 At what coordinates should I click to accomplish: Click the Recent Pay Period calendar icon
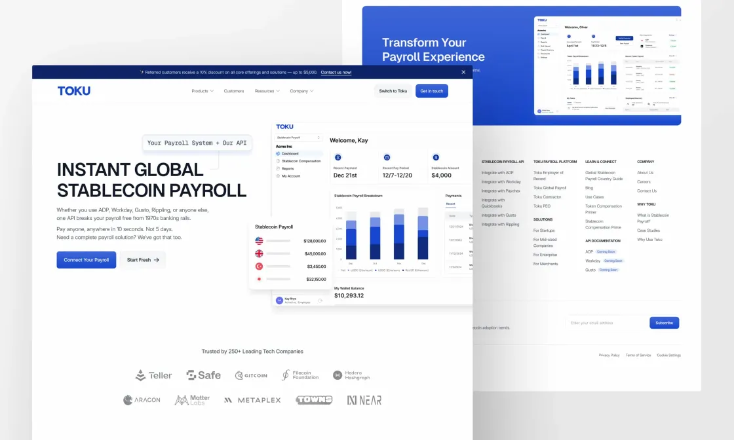click(387, 158)
